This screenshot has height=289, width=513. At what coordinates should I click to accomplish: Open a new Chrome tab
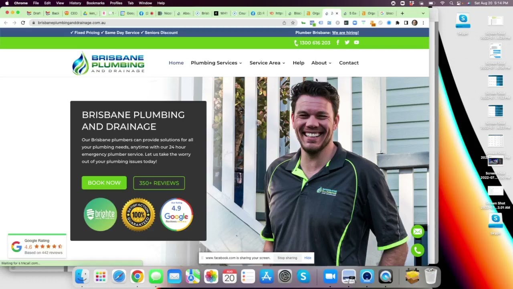[x=402, y=13]
